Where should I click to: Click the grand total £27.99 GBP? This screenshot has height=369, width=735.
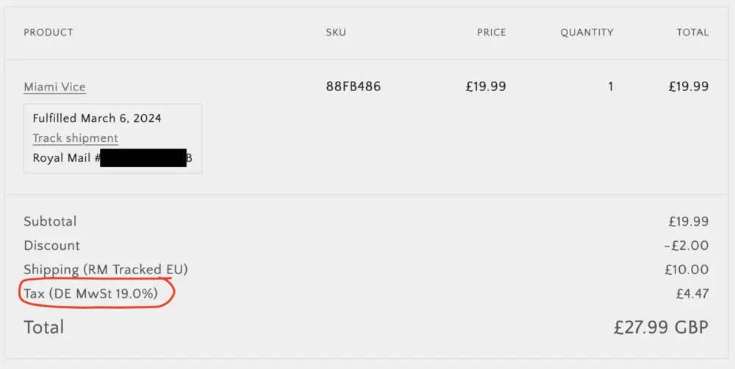(661, 327)
